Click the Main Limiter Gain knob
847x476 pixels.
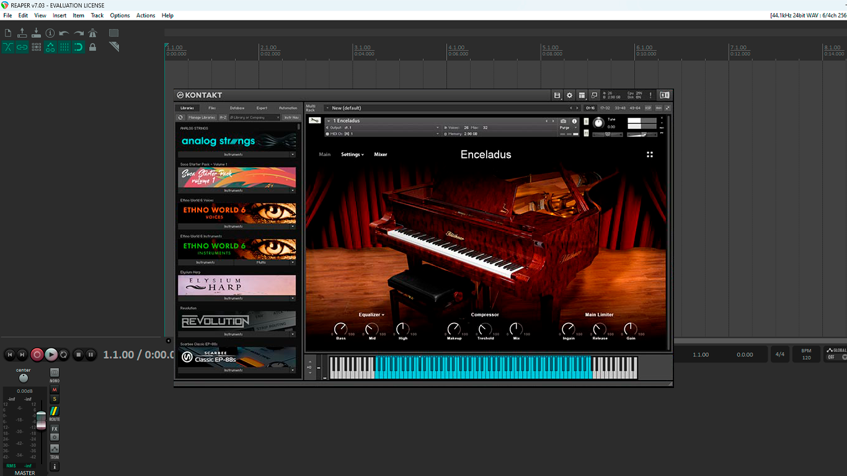click(x=631, y=328)
